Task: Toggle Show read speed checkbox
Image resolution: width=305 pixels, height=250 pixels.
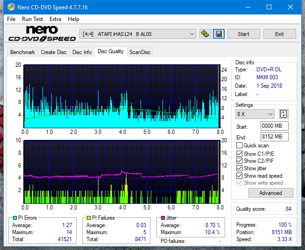Action: tap(239, 175)
